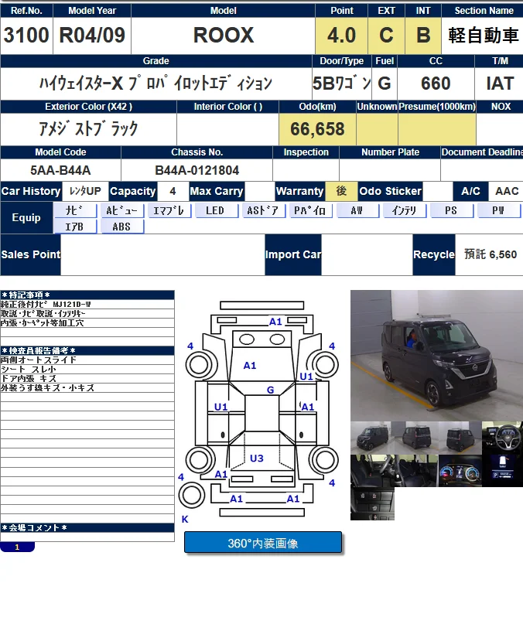The image size is (523, 641).
Task: Click the LED equipment badge
Action: (216, 210)
